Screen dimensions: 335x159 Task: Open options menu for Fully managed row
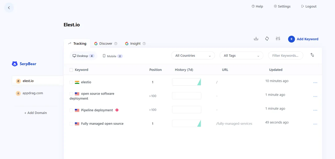click(x=315, y=124)
